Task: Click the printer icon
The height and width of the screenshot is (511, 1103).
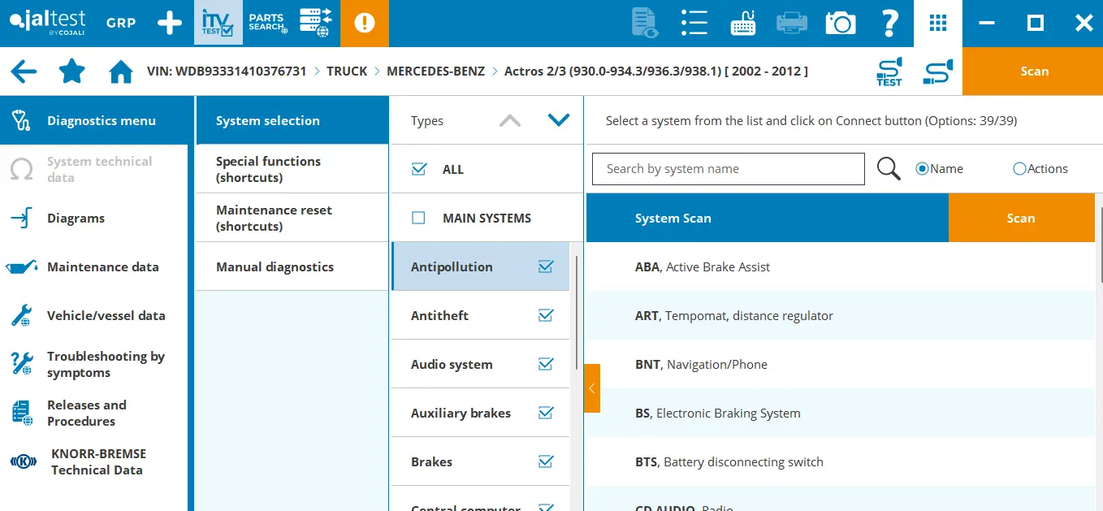Action: 792,23
